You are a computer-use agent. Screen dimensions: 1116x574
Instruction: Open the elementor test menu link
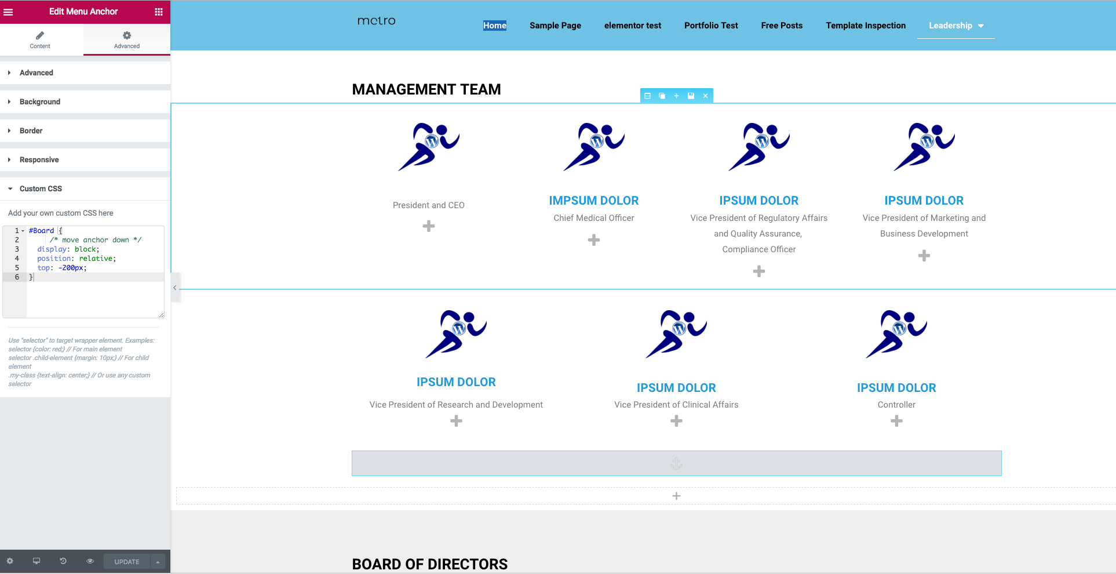(x=633, y=26)
